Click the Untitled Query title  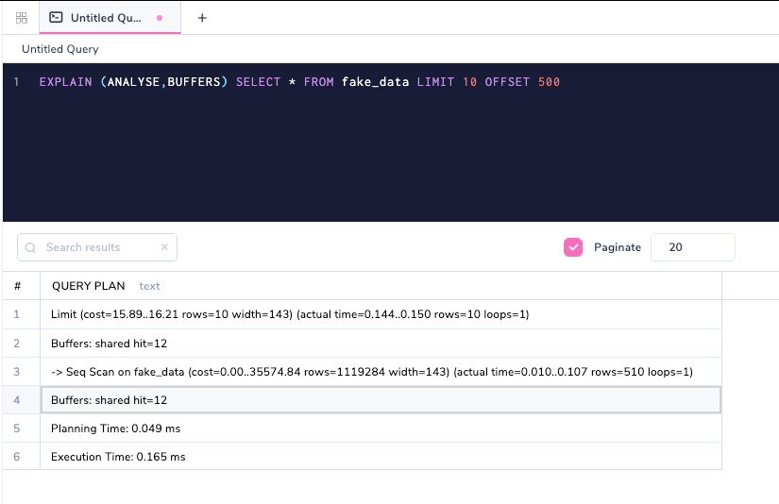pos(60,49)
